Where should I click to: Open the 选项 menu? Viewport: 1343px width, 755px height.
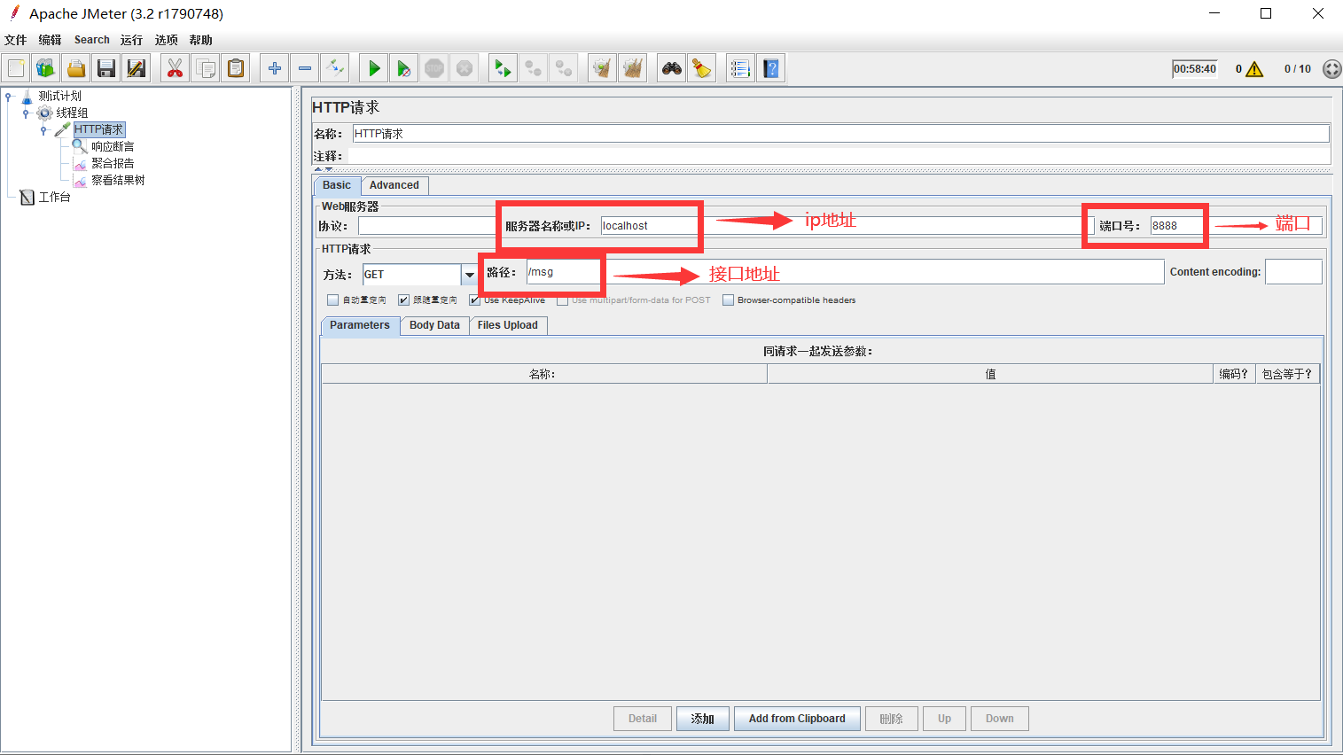[167, 40]
